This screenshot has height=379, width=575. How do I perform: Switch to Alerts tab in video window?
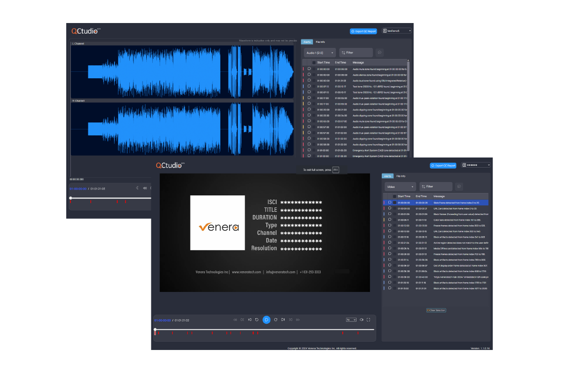(388, 176)
